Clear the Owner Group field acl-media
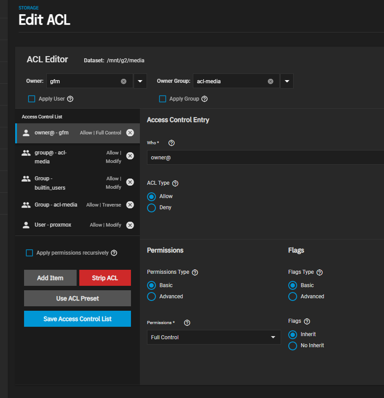Viewport: 384px width, 398px height. pos(270,81)
